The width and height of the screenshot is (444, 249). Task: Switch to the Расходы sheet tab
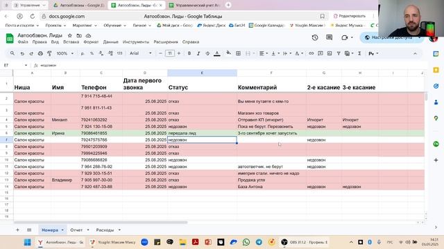click(105, 230)
